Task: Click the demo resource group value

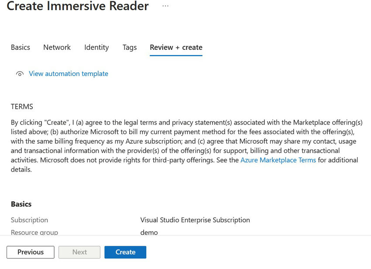Action: [x=149, y=232]
